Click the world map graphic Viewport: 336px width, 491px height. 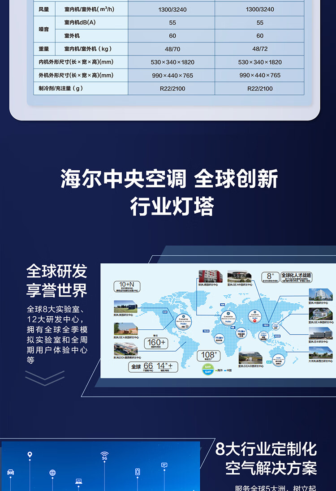click(218, 320)
